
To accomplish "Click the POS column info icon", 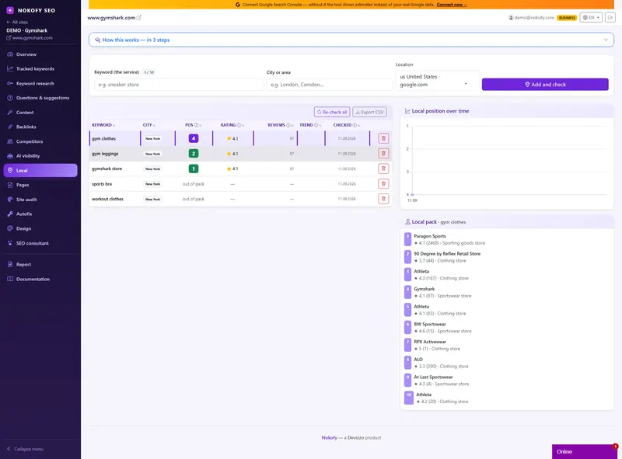I will tap(196, 125).
